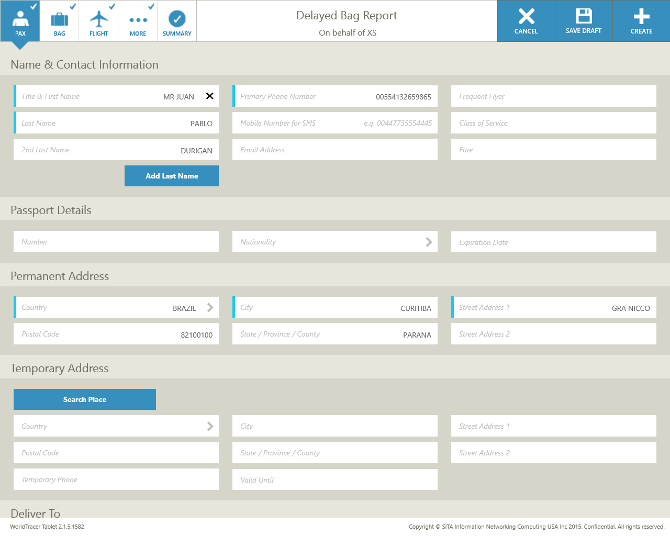This screenshot has height=536, width=670.
Task: Edit the Primary Phone Number field
Action: coord(335,96)
